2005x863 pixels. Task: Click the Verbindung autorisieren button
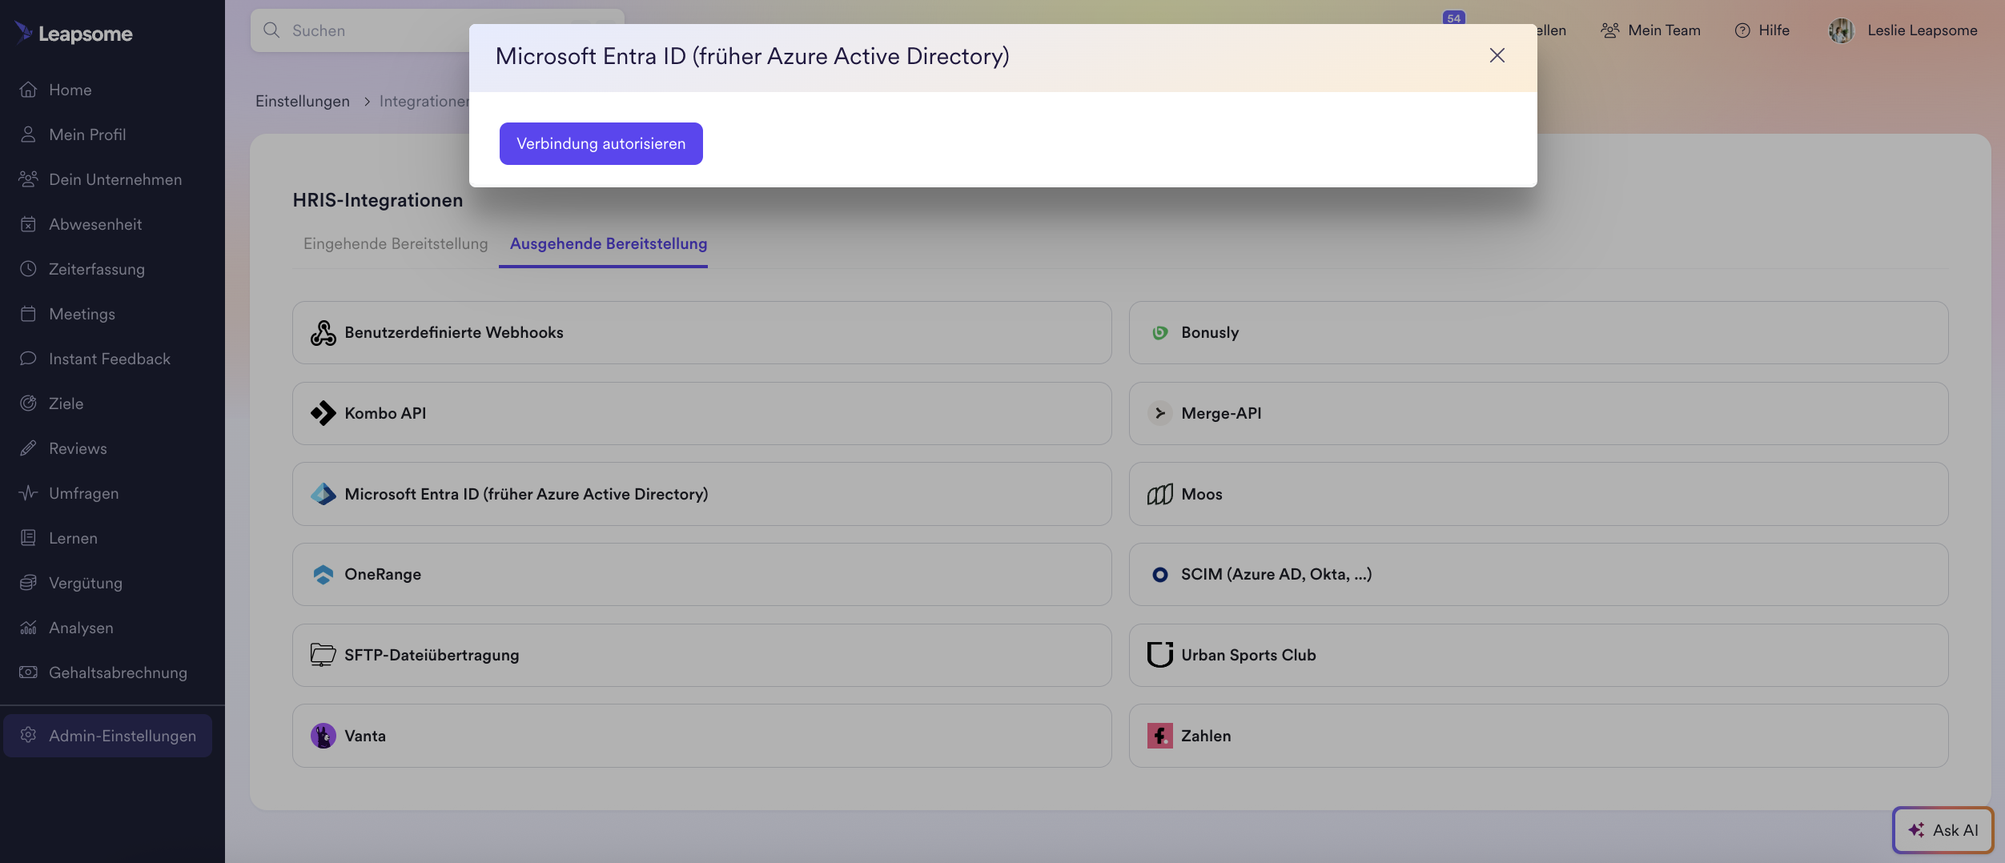click(x=601, y=143)
